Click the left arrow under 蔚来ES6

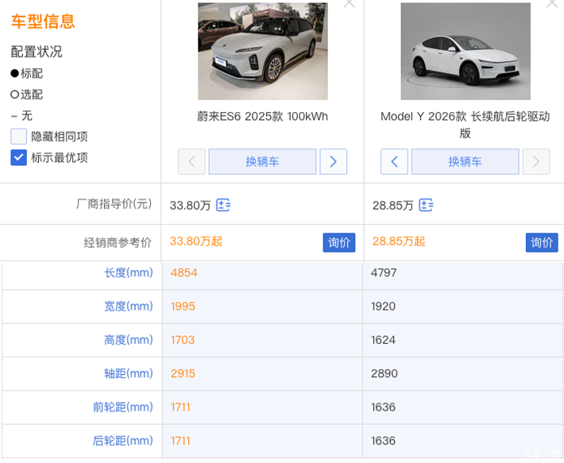click(191, 162)
